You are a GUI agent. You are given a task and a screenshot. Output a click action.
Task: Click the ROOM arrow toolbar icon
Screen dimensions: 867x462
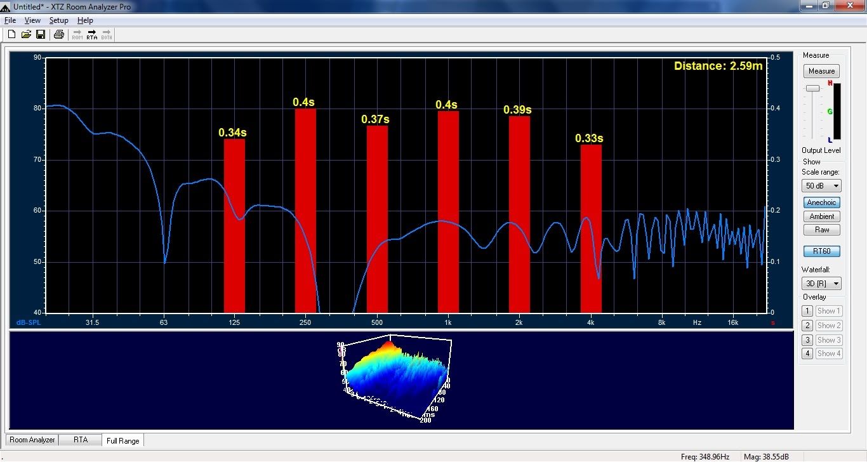[77, 34]
